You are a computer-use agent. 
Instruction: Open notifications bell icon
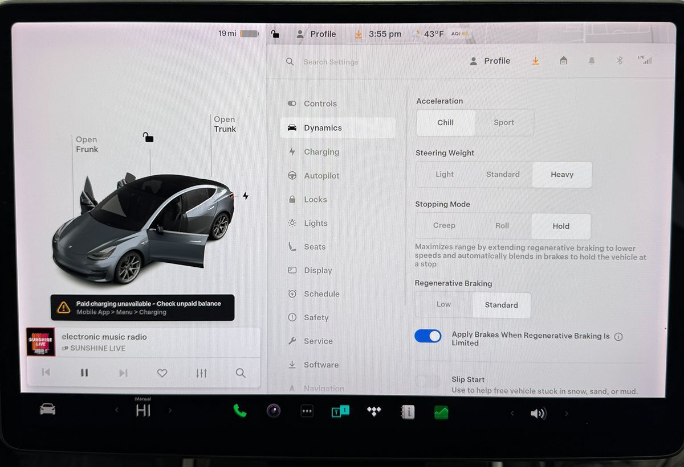tap(592, 61)
